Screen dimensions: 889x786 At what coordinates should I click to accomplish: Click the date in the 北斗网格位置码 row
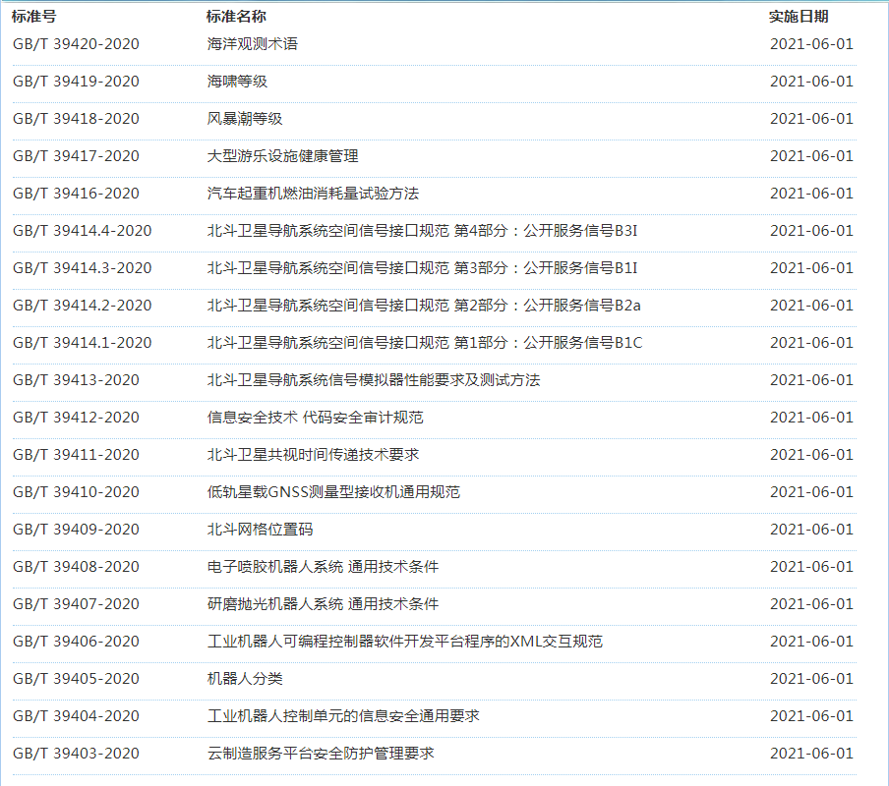pyautogui.click(x=812, y=530)
